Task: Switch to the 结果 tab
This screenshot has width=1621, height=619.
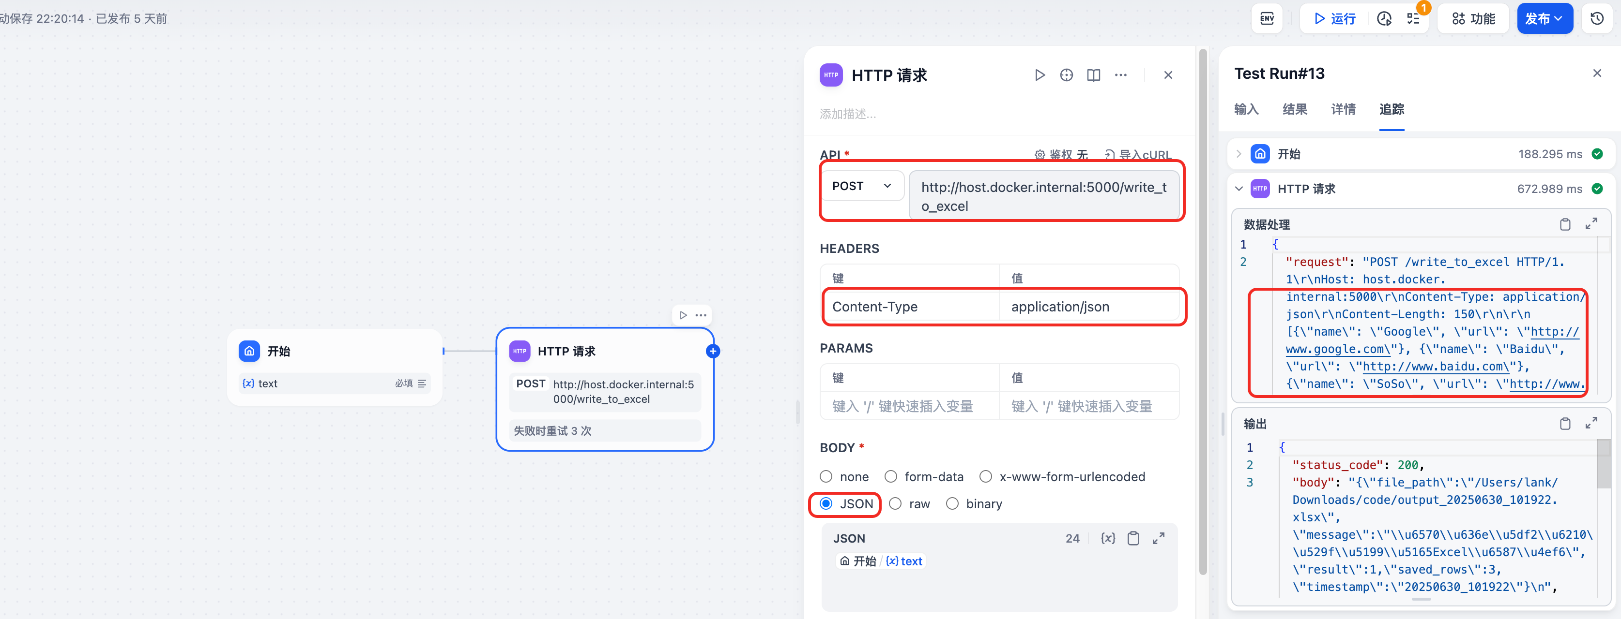Action: [1294, 109]
